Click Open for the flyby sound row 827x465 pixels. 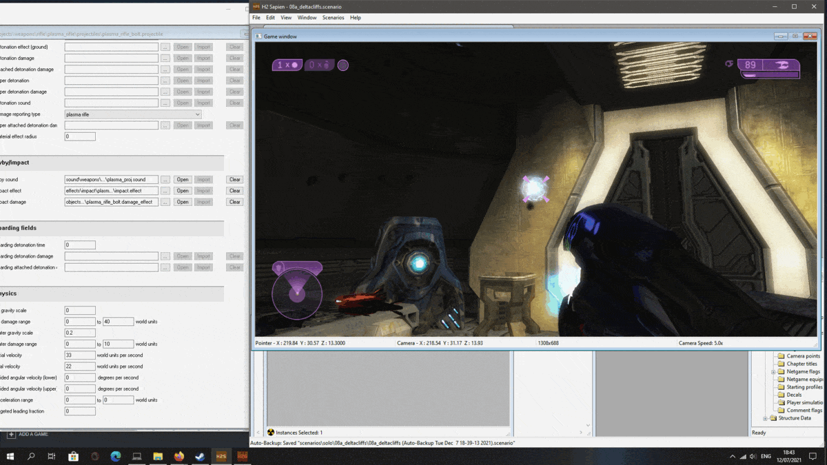point(182,180)
